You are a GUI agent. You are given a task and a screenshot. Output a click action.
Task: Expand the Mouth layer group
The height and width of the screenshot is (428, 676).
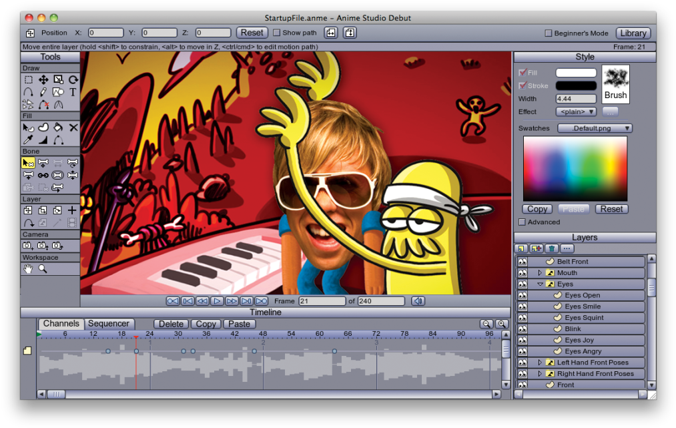540,272
